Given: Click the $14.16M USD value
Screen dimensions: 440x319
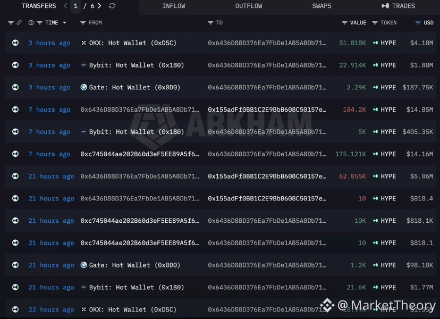Looking at the screenshot, I should click(x=420, y=154).
